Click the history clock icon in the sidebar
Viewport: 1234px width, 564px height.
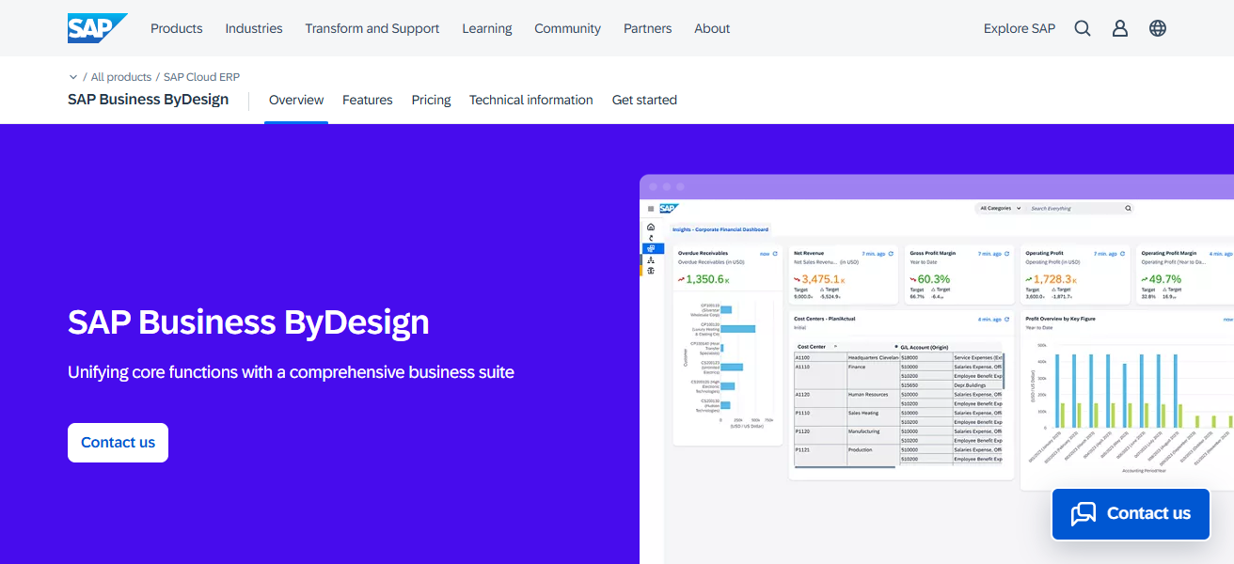coord(651,238)
